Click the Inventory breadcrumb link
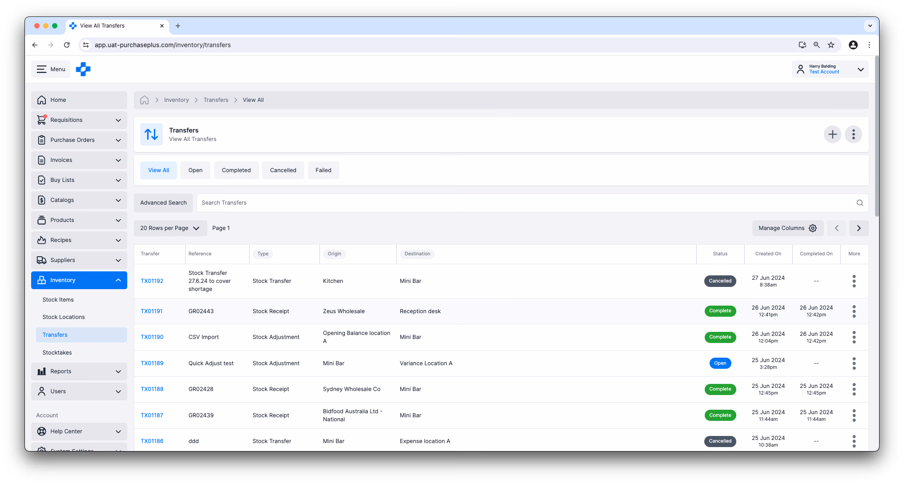This screenshot has height=484, width=904. click(x=177, y=100)
